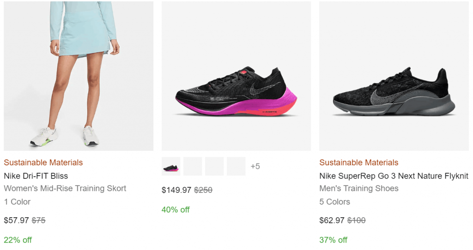Click the $57.97 skort price
473x250 pixels.
tap(16, 220)
